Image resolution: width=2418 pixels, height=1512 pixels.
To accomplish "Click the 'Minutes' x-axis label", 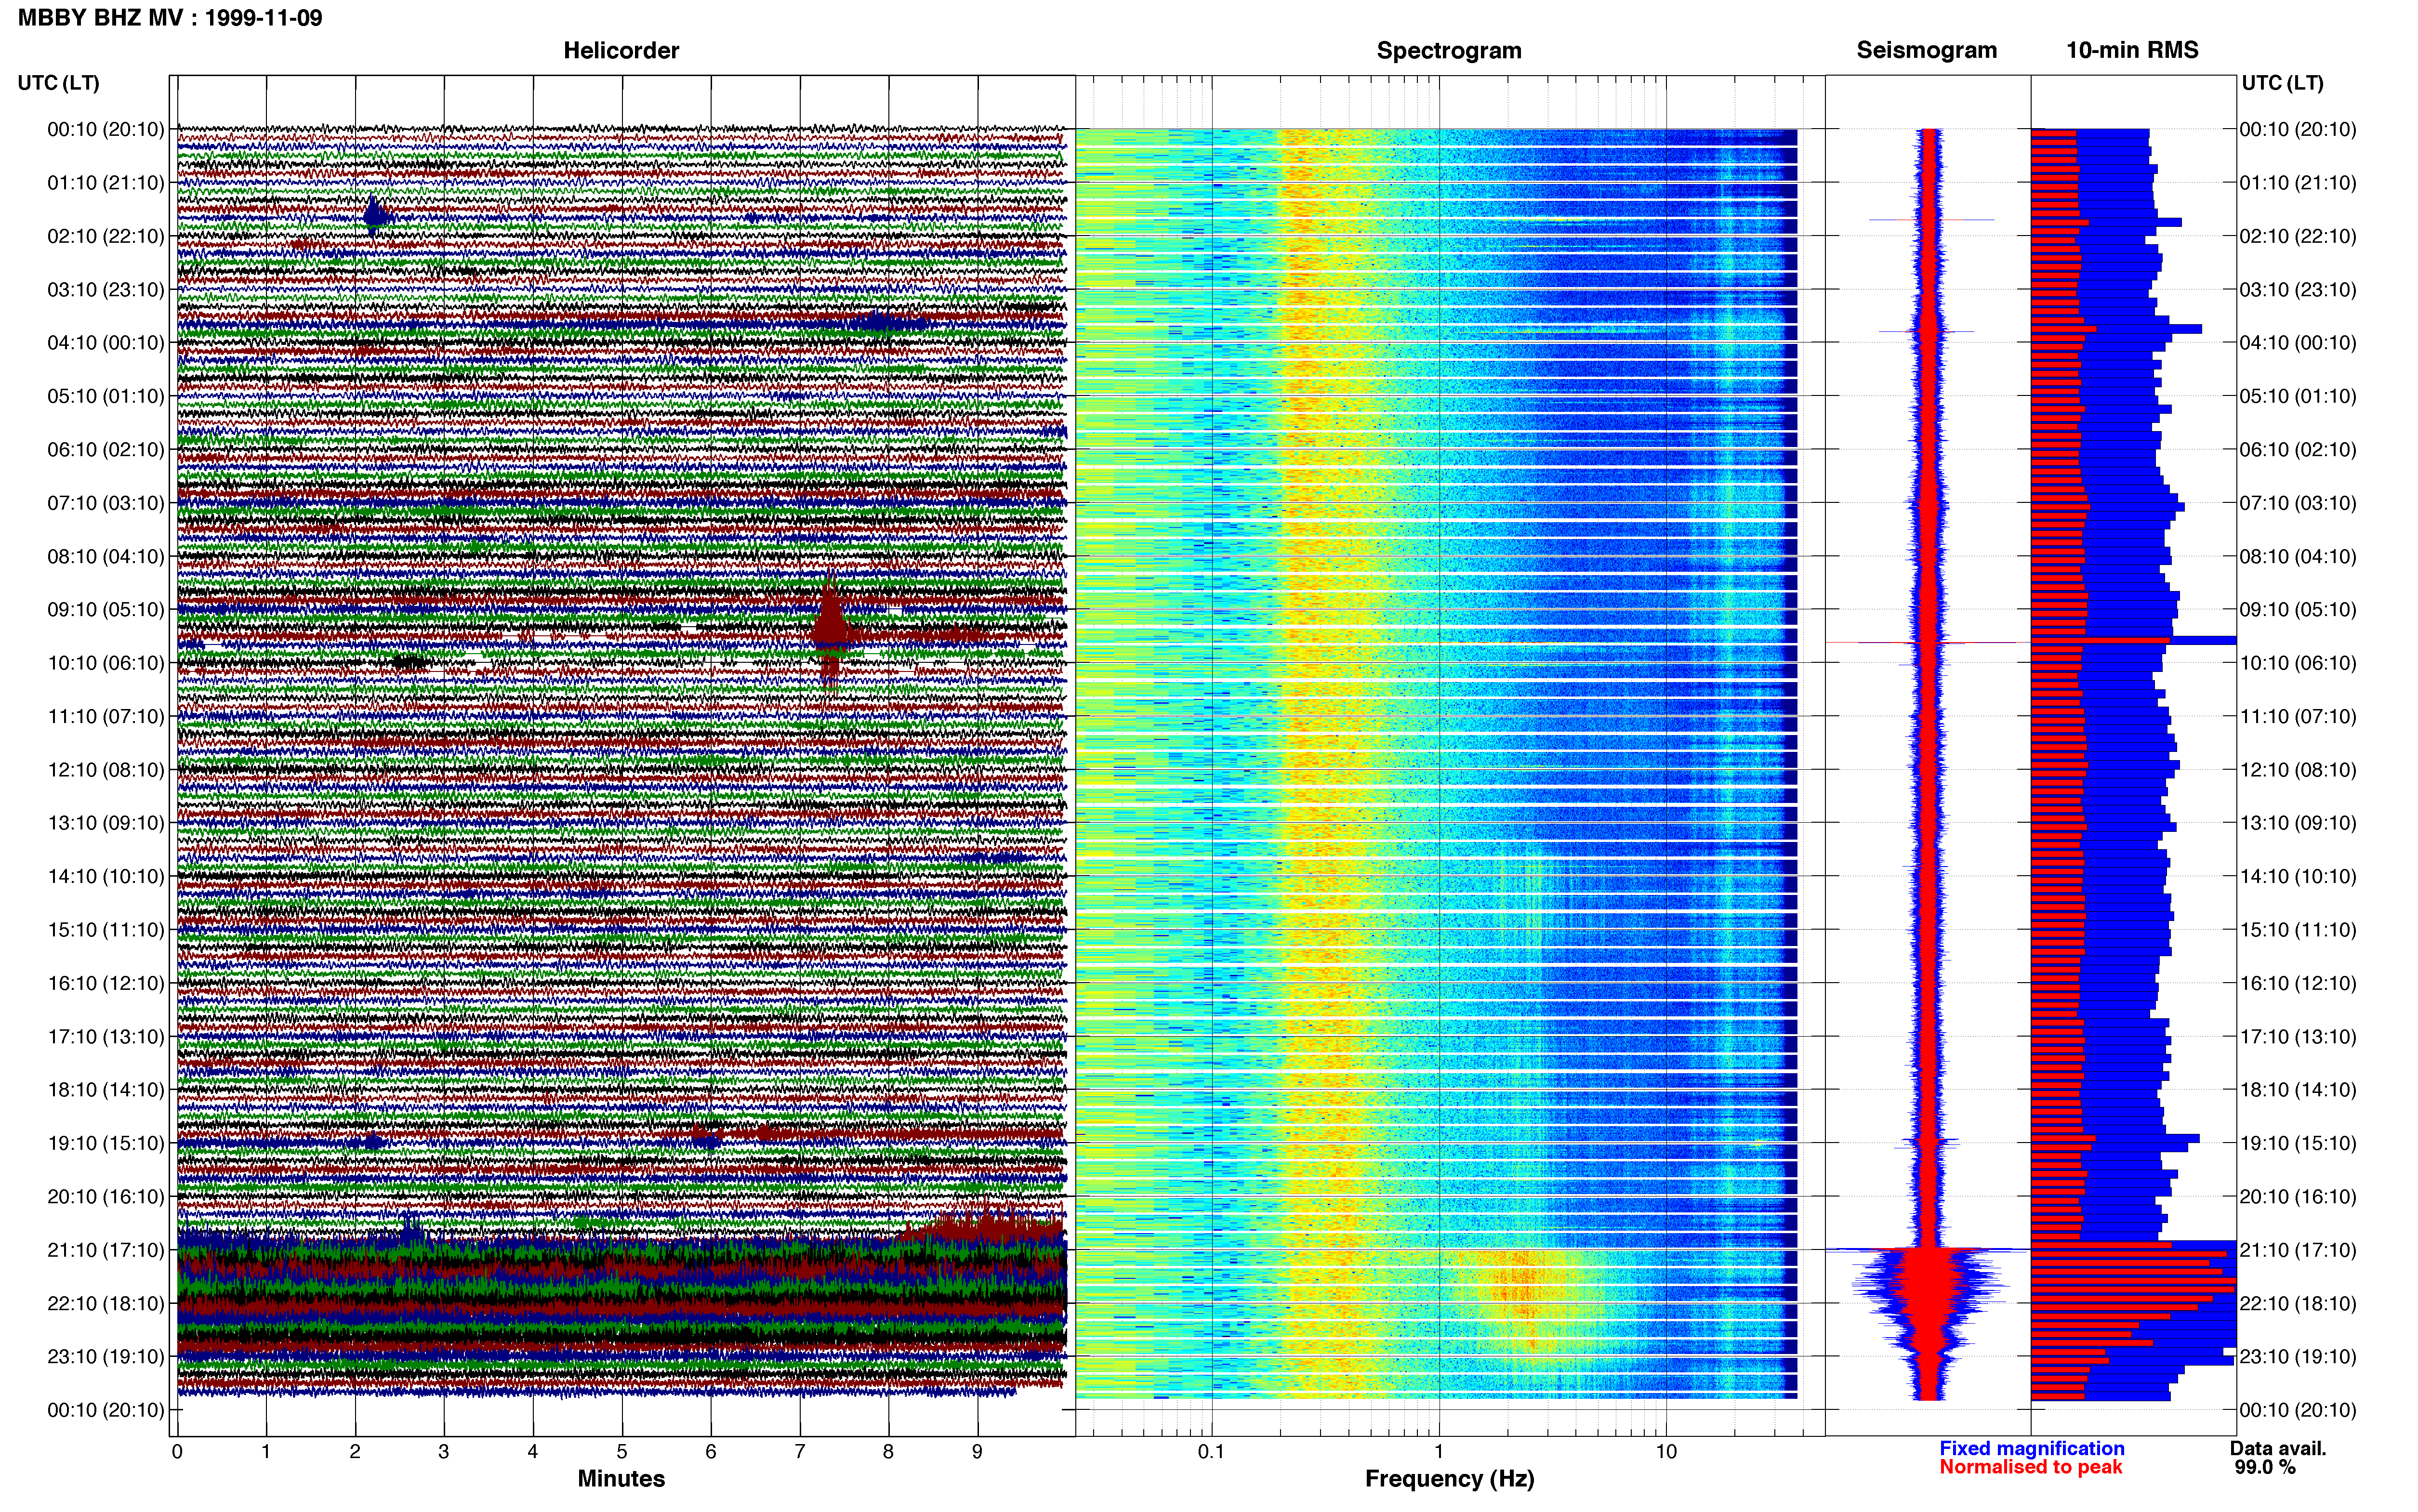I will click(621, 1479).
